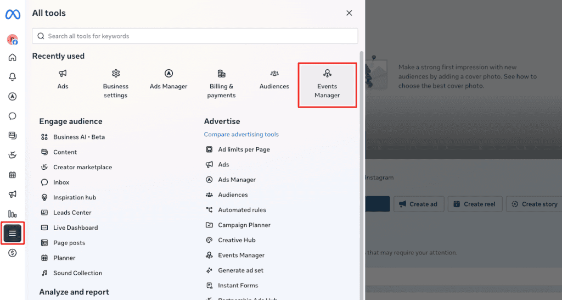Follow Compare advertising tools link
Screen dimensions: 562x300
[241, 134]
